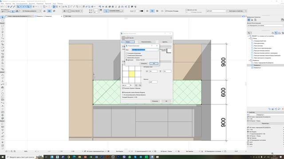
Task: Click the vertical spacing icon in Fill Types dialog
Action: pos(160,72)
